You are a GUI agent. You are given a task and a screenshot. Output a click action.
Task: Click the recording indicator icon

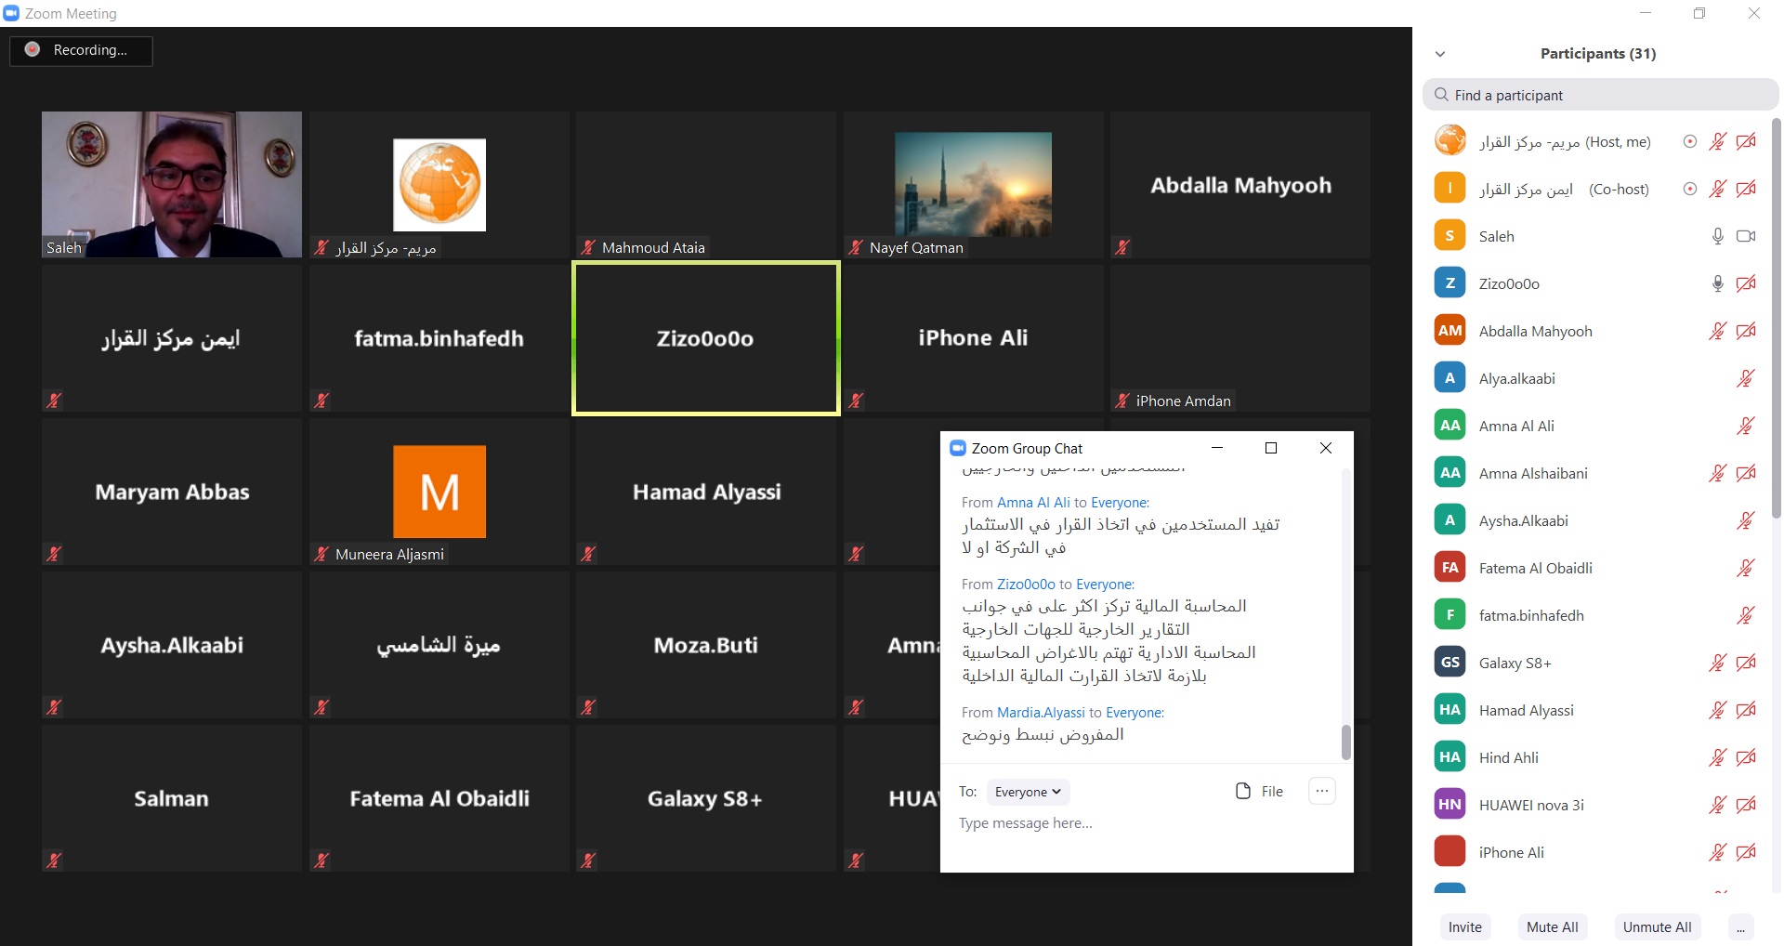coord(33,50)
